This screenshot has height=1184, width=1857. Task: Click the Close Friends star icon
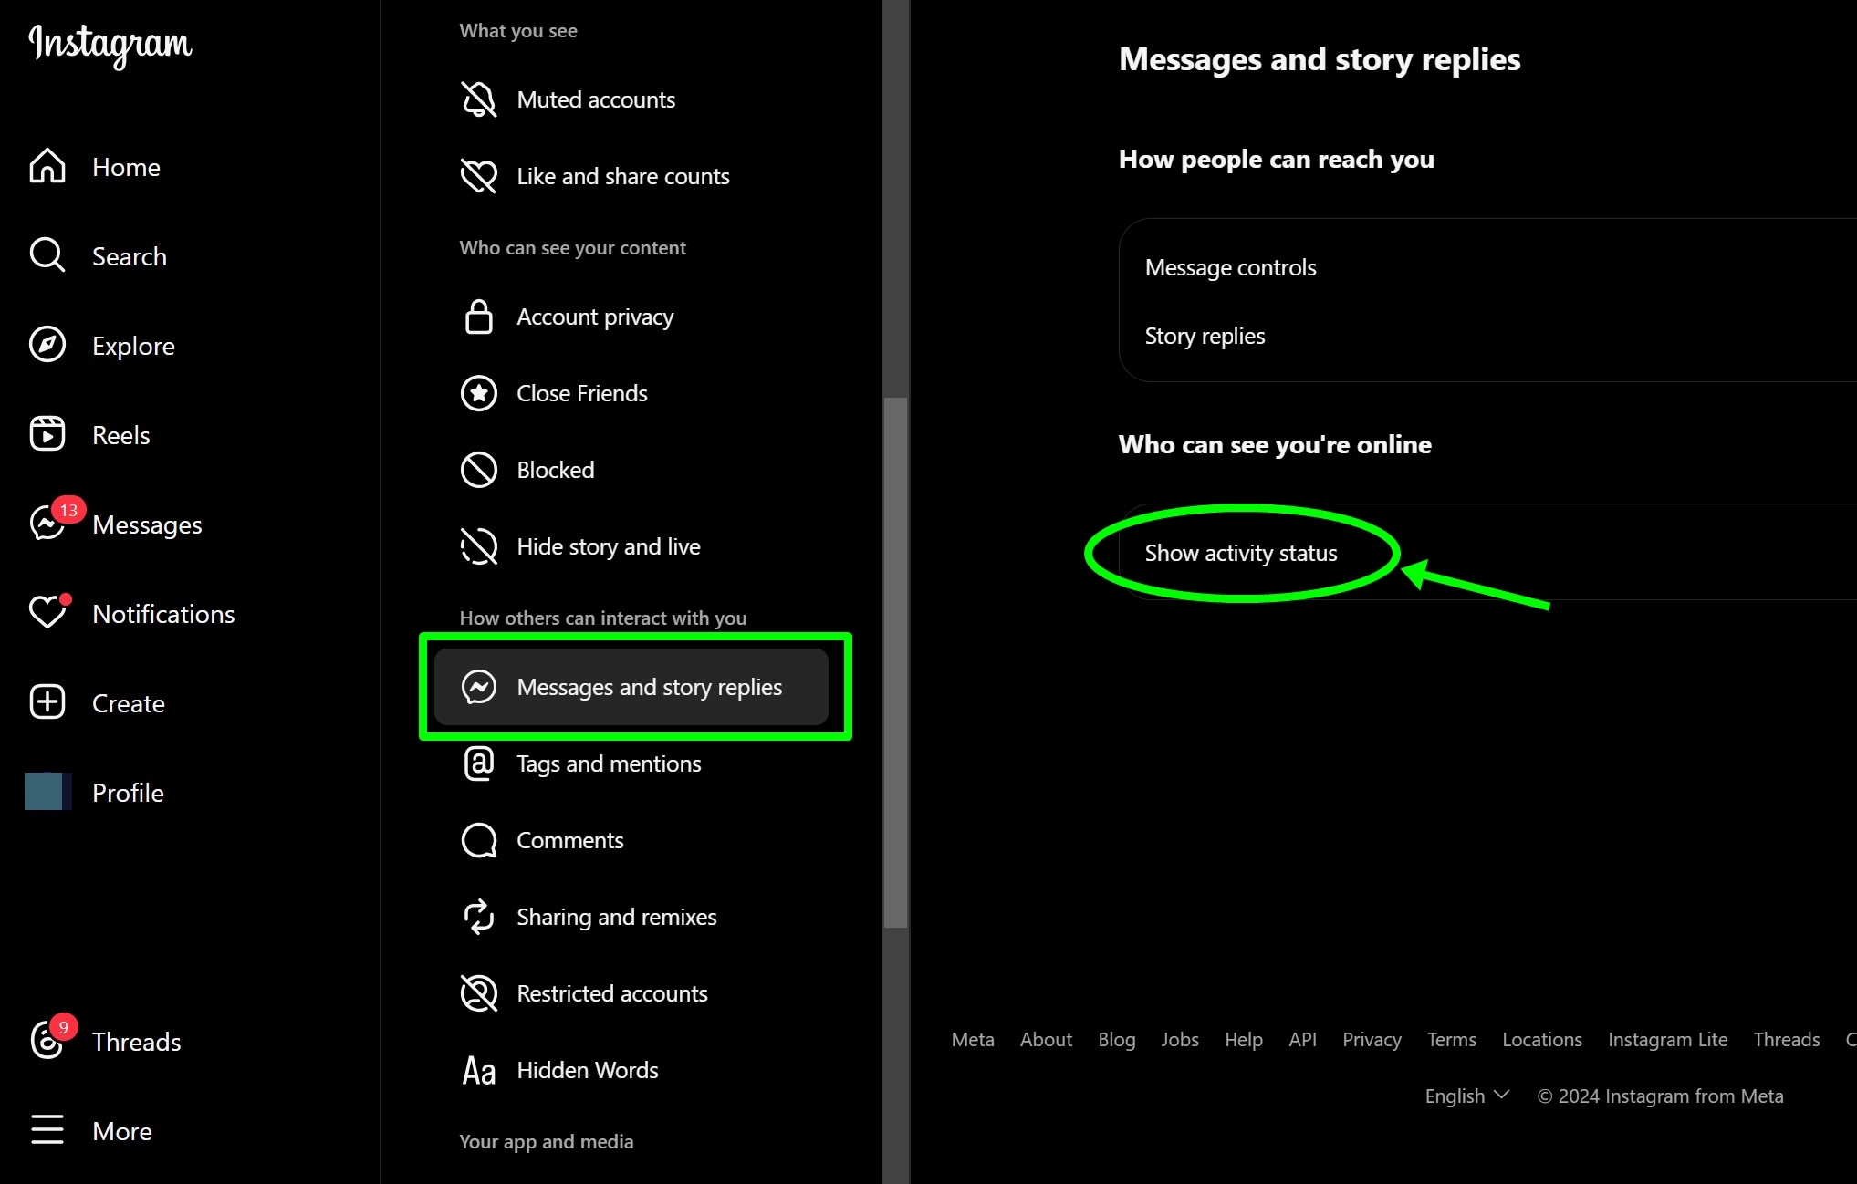pyautogui.click(x=479, y=393)
